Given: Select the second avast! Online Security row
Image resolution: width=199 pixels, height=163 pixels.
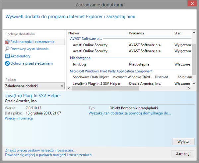Looking at the screenshot, I should point(129,51).
